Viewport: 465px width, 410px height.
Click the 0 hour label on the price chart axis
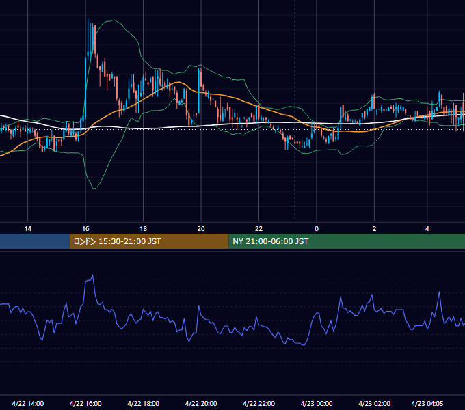pyautogui.click(x=317, y=229)
